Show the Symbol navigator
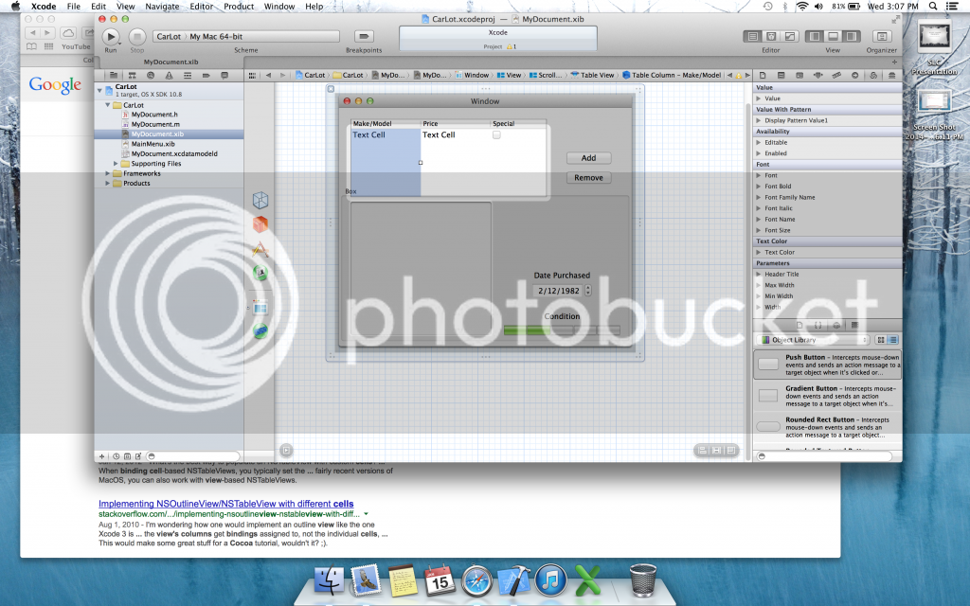 pos(132,75)
